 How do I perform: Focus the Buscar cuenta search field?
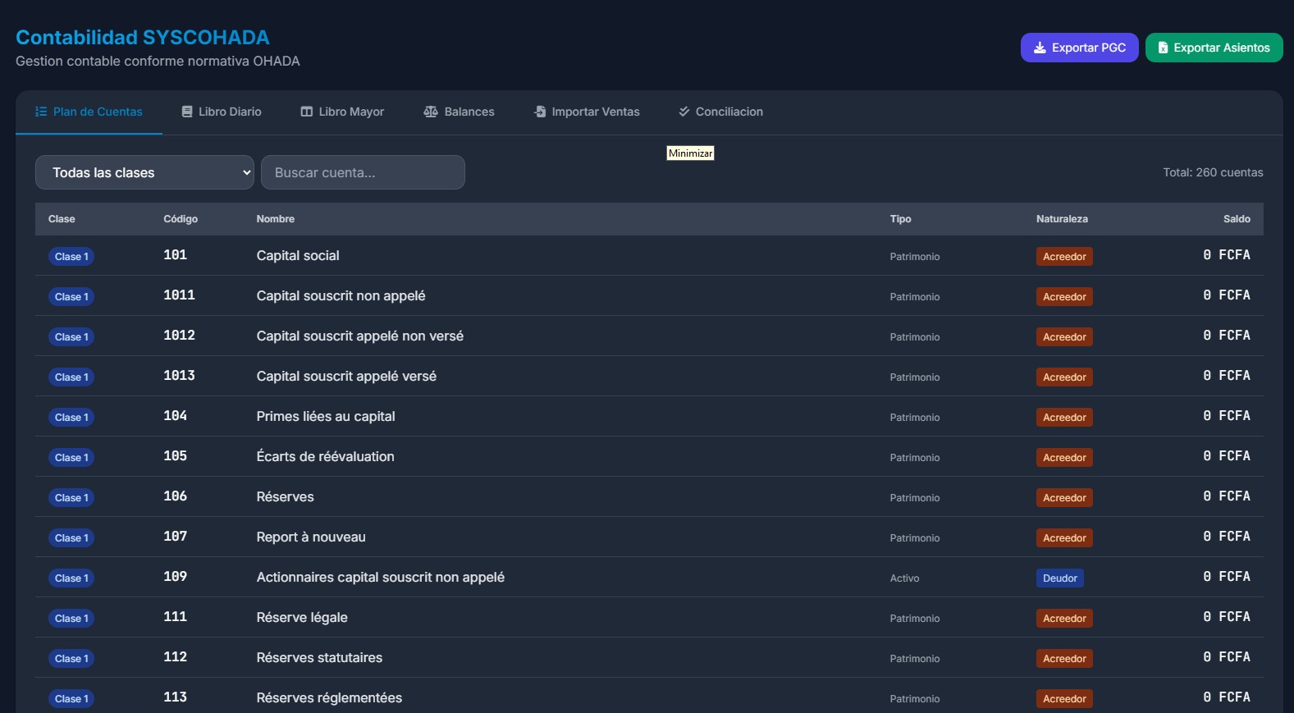363,172
